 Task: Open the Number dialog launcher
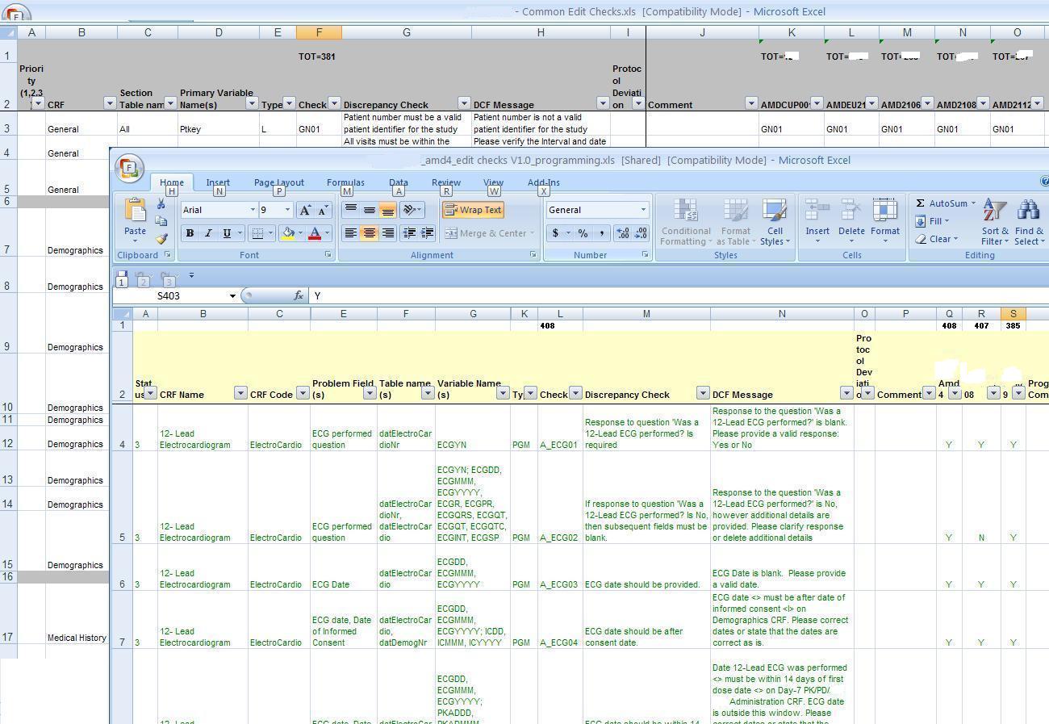point(645,255)
